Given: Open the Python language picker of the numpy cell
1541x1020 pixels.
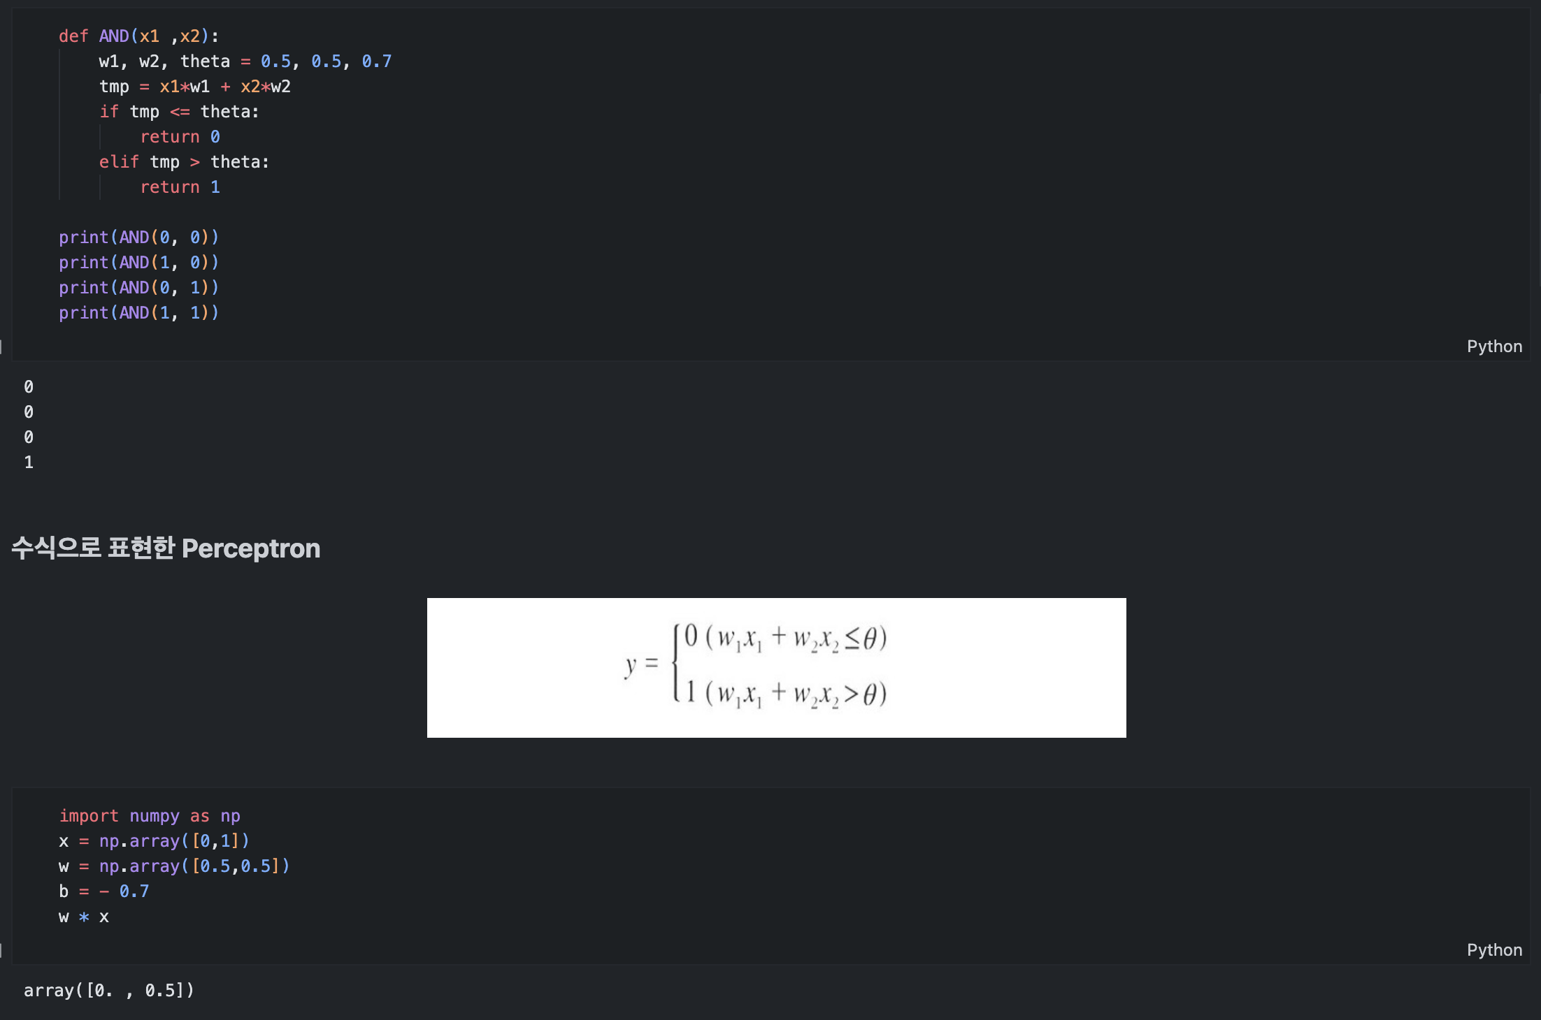Looking at the screenshot, I should (1494, 950).
